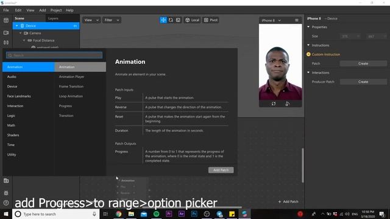Viewport: 390px width, 219px height.
Task: Open the Add menu
Action: (43, 10)
